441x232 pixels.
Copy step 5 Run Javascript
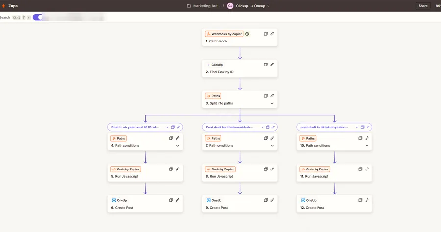click(x=171, y=169)
